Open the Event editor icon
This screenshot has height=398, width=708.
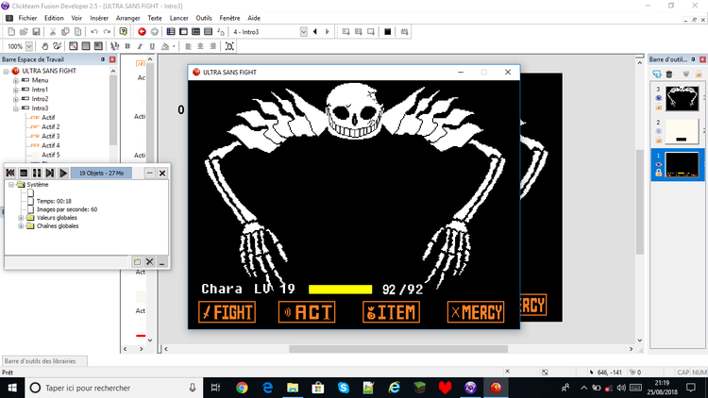pyautogui.click(x=195, y=31)
